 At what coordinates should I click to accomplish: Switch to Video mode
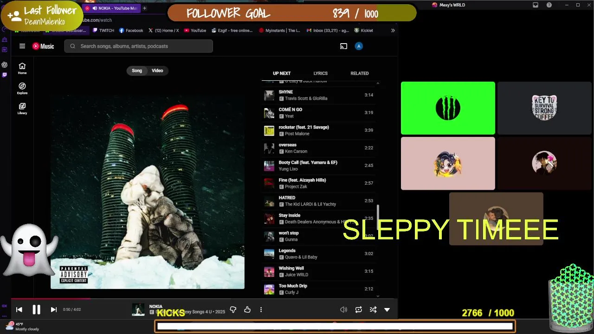click(157, 71)
